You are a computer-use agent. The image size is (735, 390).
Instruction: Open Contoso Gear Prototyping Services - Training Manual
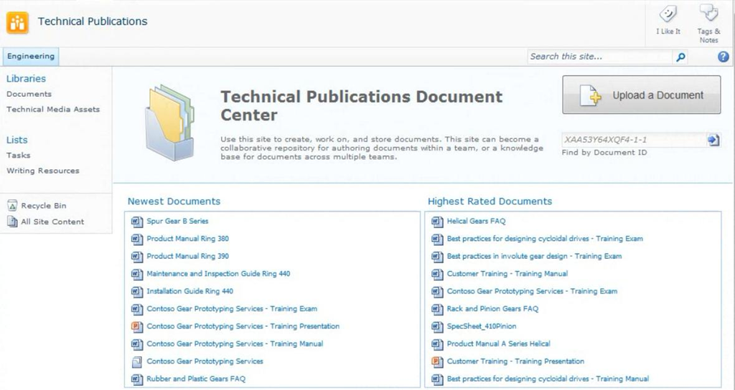[235, 343]
